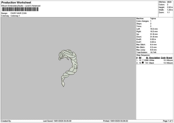Click the 'Stop Sequence:' heading
Viewport: 174px width, 123px height.
(x=143, y=55)
